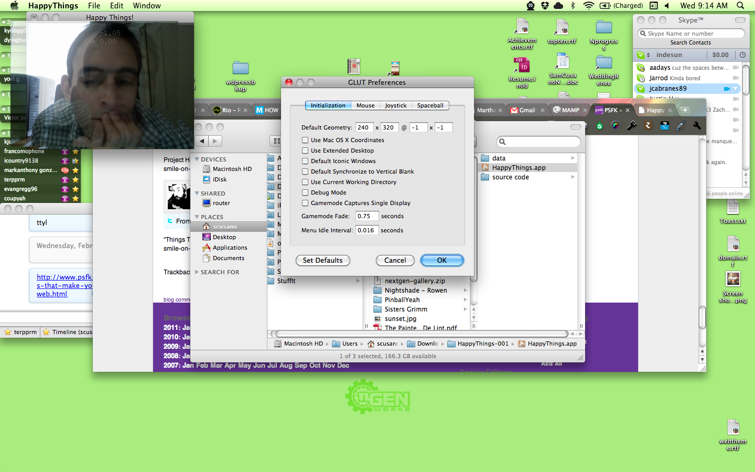755x472 pixels.
Task: Click the wrench icon in browser toolbar
Action: tap(697, 126)
